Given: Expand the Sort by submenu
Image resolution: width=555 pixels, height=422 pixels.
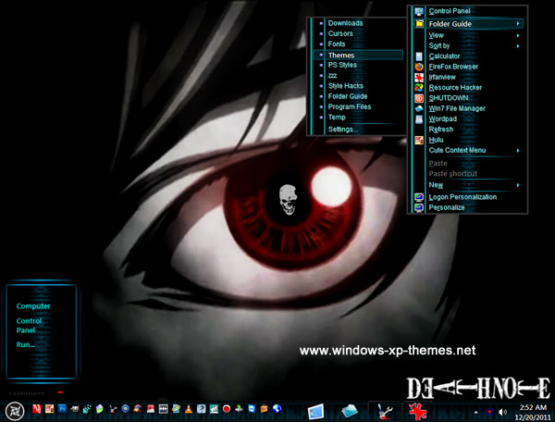Looking at the screenshot, I should (518, 45).
